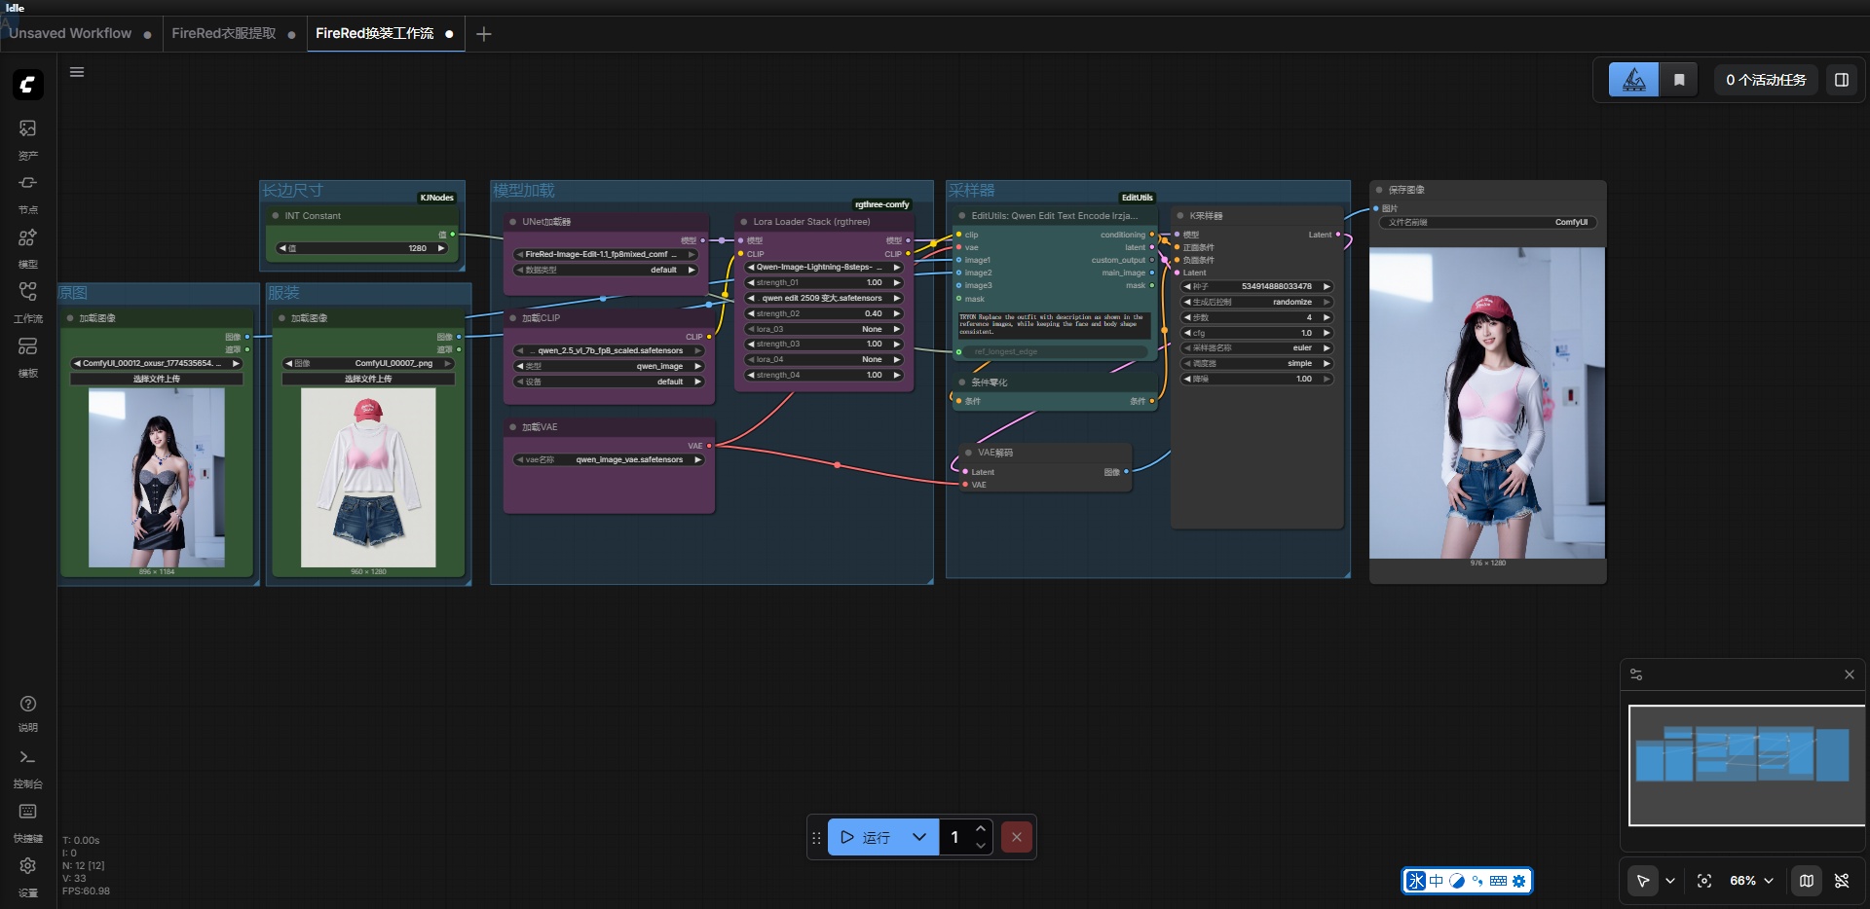This screenshot has width=1870, height=909.
Task: Increase the batch count stepper up arrow
Action: (x=981, y=828)
